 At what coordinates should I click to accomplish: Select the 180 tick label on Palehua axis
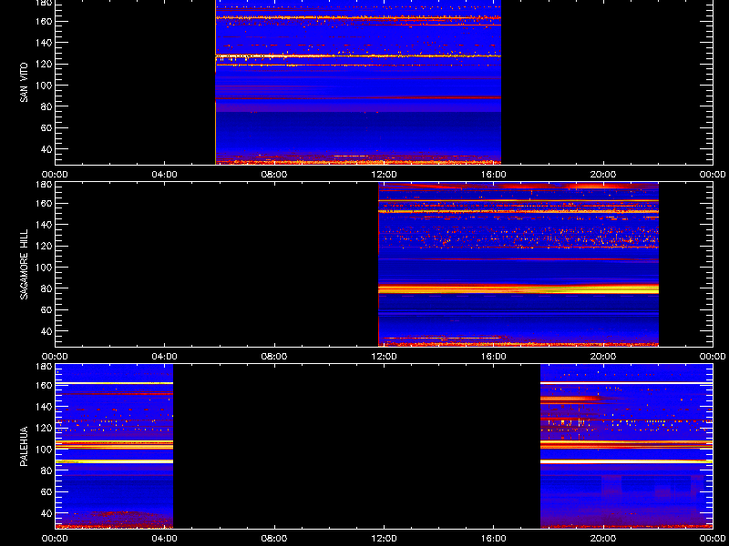tap(45, 367)
